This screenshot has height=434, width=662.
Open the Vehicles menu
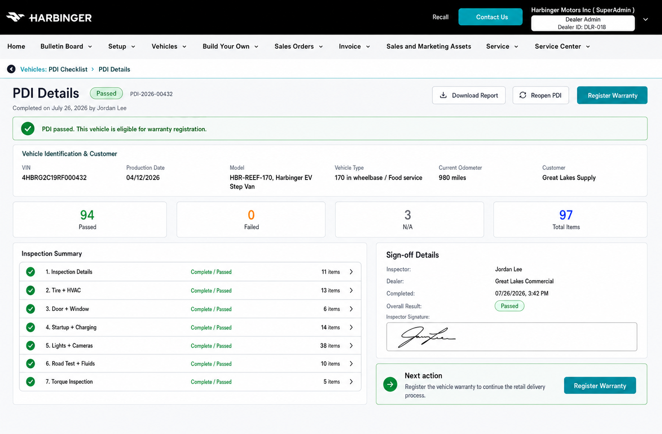click(x=169, y=46)
